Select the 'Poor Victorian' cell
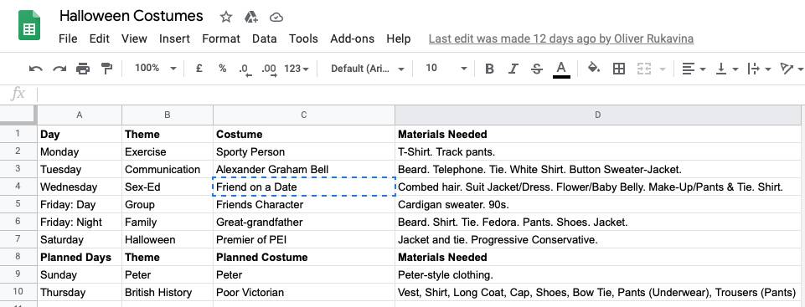Image resolution: width=805 pixels, height=307 pixels. tap(304, 292)
